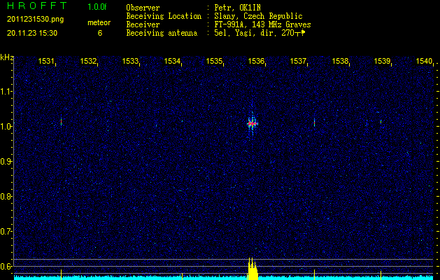Click the meteor echo streak after 1537
The height and width of the screenshot is (280, 440).
click(314, 122)
